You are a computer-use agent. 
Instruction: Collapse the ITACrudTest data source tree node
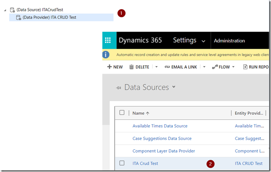point(5,11)
